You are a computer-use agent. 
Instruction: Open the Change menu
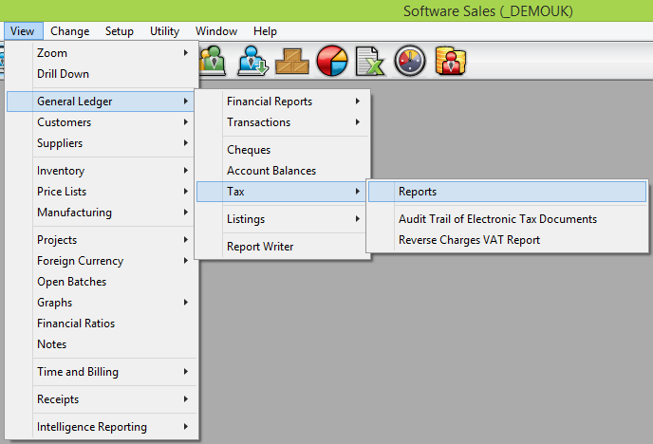(69, 31)
